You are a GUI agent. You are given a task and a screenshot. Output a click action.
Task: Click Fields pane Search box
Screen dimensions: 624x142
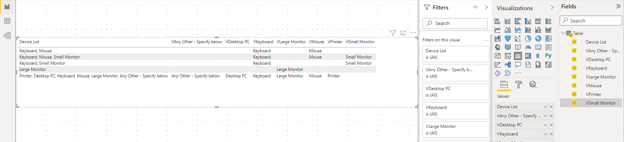coord(591,21)
